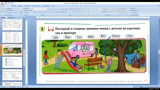Image resolution: width=160 pixels, height=90 pixels.
Task: Center the text alignment
Action: click(x=59, y=12)
